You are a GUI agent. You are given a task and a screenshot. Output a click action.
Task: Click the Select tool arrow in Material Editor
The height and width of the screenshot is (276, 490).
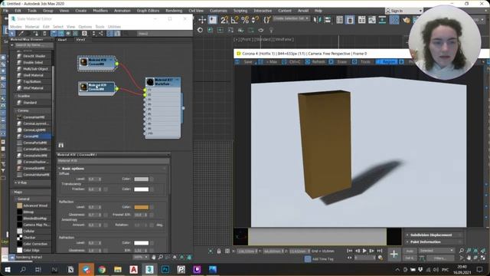[12, 34]
